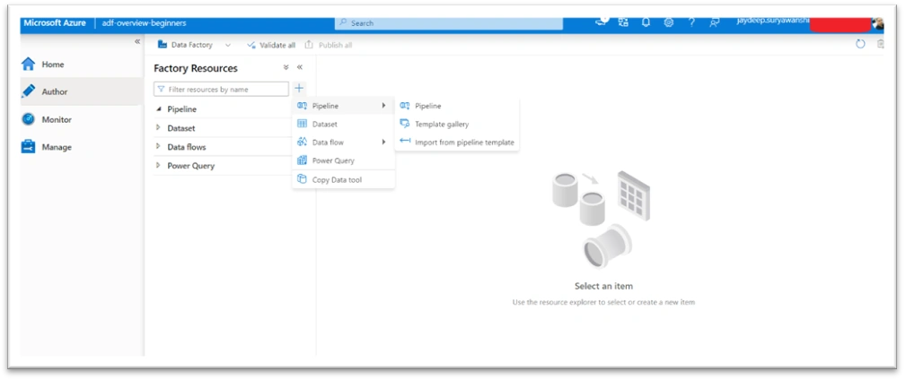Focus Filter resources by name field
The width and height of the screenshot is (906, 380).
coord(221,90)
